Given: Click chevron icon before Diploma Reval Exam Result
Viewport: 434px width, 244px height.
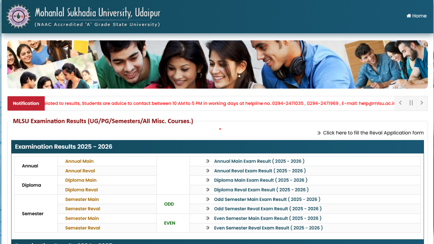Looking at the screenshot, I should coord(208,190).
